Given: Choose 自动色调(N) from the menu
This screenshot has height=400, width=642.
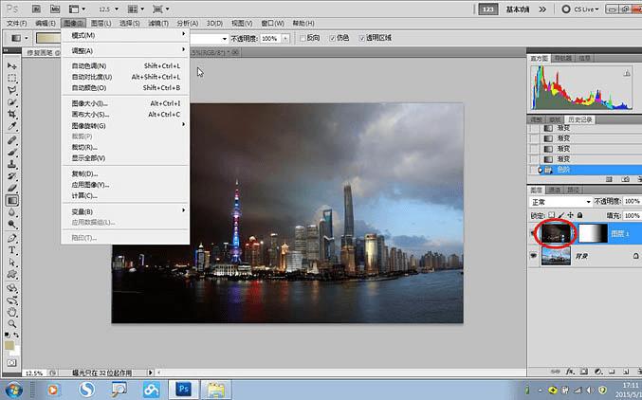Looking at the screenshot, I should coord(125,65).
